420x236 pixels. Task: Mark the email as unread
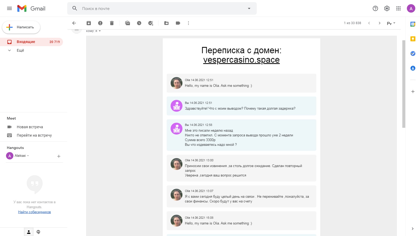[128, 23]
